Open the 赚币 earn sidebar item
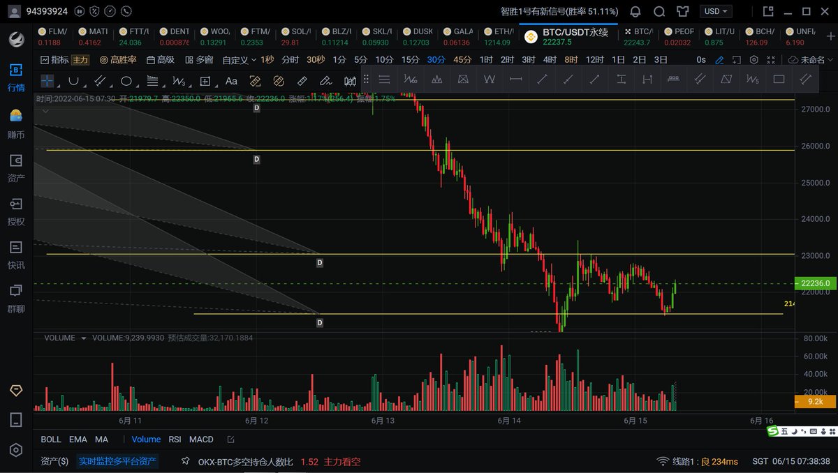The width and height of the screenshot is (838, 473). coord(16,123)
